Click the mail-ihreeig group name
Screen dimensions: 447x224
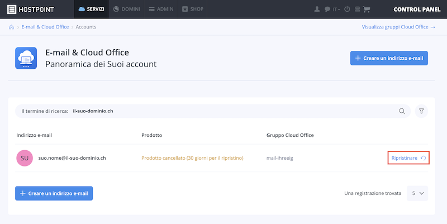coord(280,158)
